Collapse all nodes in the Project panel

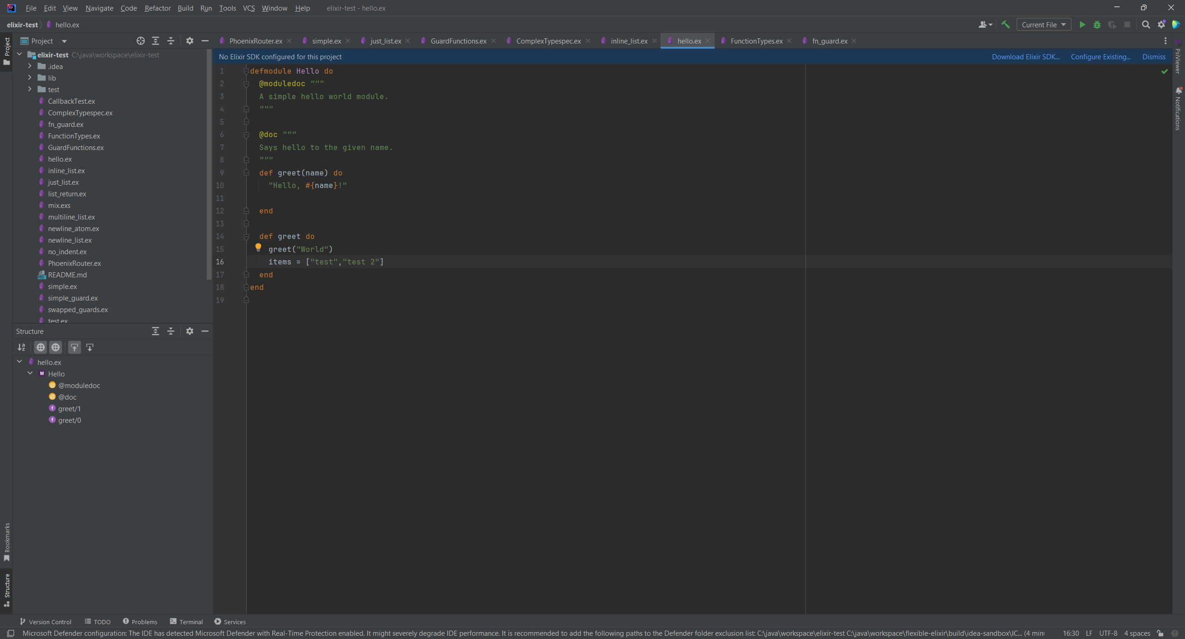coord(170,41)
